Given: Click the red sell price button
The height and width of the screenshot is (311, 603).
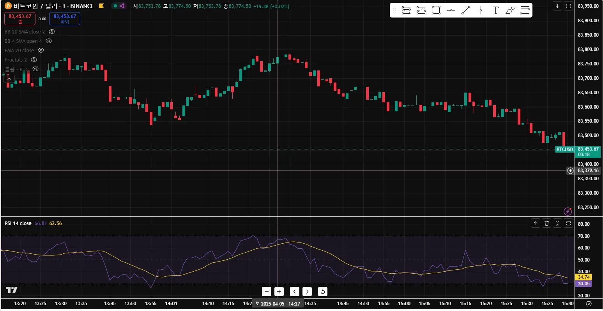Looking at the screenshot, I should pos(20,18).
